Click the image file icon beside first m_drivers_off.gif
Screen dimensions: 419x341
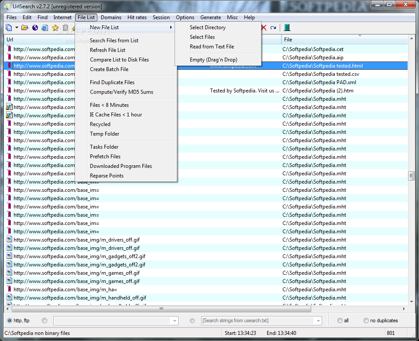(9, 239)
